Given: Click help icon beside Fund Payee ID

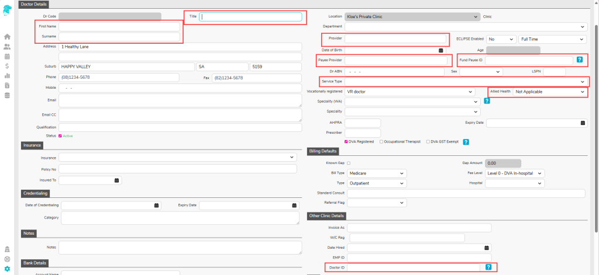Looking at the screenshot, I should pos(579,60).
